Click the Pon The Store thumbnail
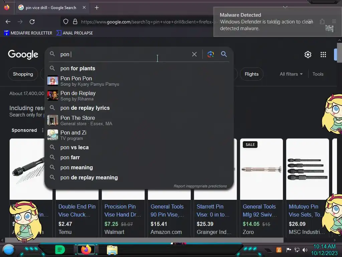 tap(52, 120)
